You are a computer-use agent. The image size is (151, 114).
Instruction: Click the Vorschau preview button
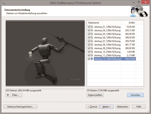[135, 95]
